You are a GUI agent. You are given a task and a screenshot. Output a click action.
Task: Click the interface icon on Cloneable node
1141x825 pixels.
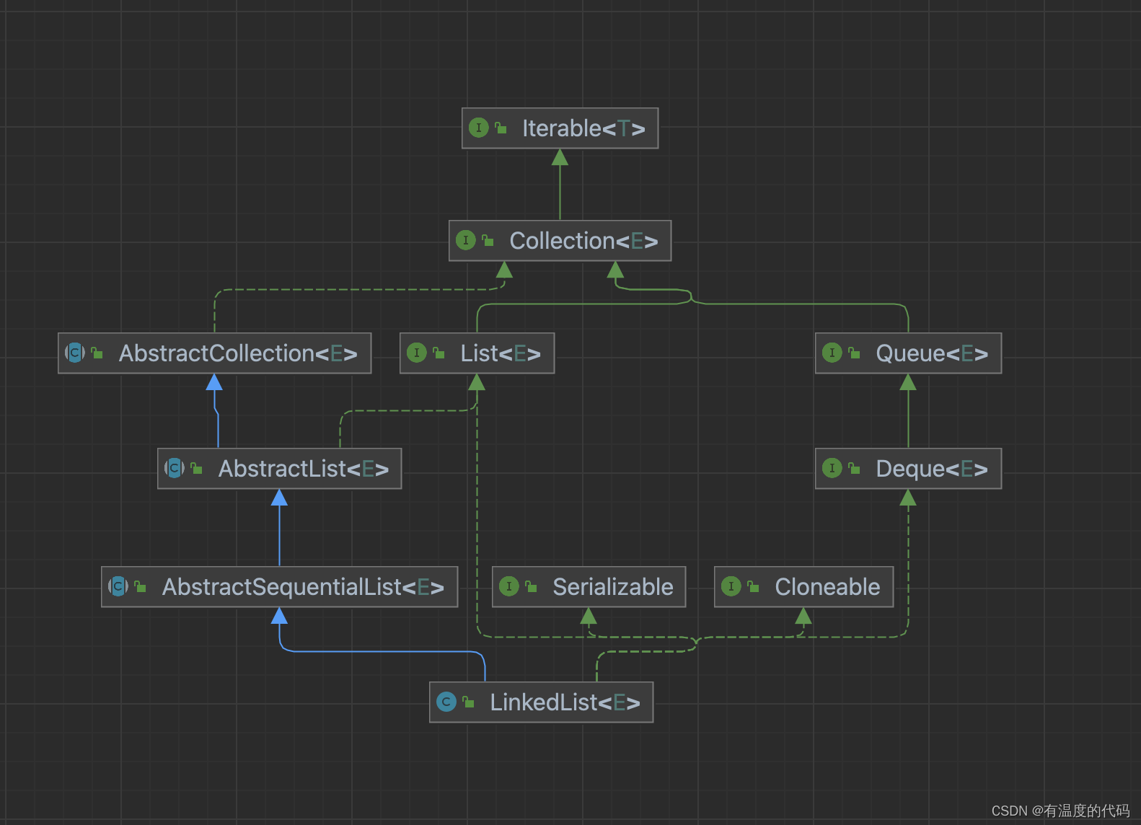pos(731,586)
